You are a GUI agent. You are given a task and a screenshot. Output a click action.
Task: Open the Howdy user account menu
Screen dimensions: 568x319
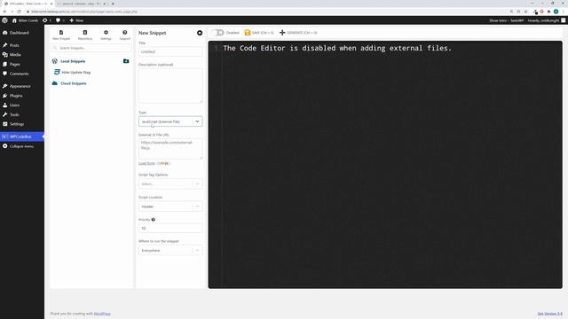[547, 20]
